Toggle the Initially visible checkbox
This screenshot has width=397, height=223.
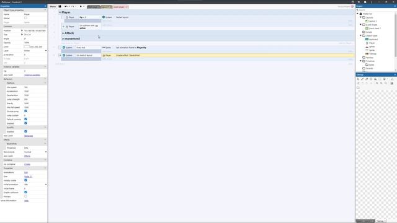tap(25, 180)
